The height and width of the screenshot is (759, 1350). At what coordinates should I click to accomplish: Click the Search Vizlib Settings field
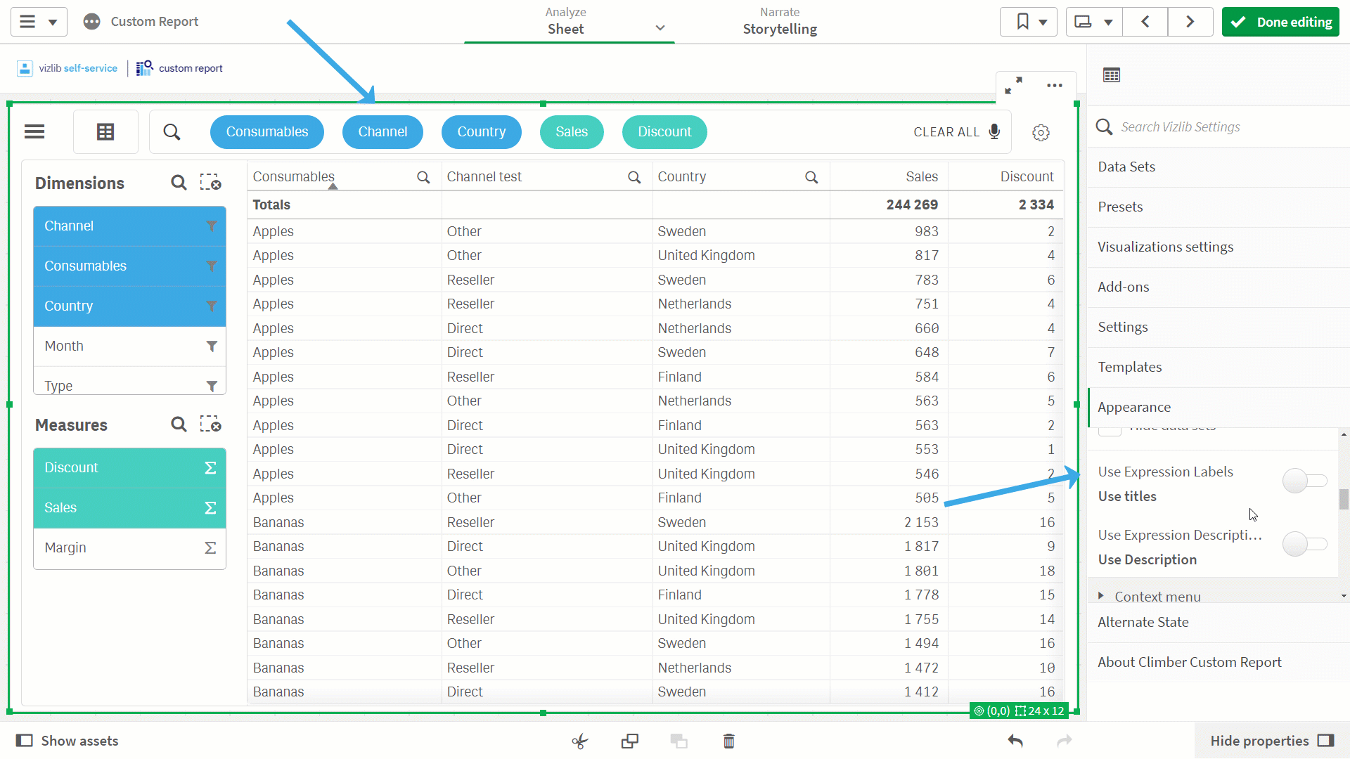(x=1219, y=126)
